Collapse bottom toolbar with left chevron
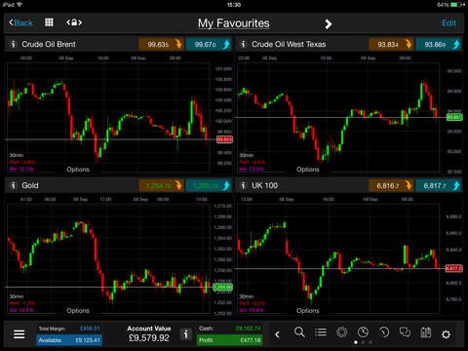The image size is (468, 351). (277, 334)
